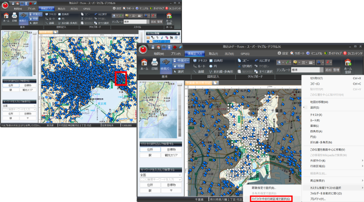The width and height of the screenshot is (364, 202).
Task: Click the folder icon in back window's カスタム情報 panel
Action: click(x=148, y=37)
